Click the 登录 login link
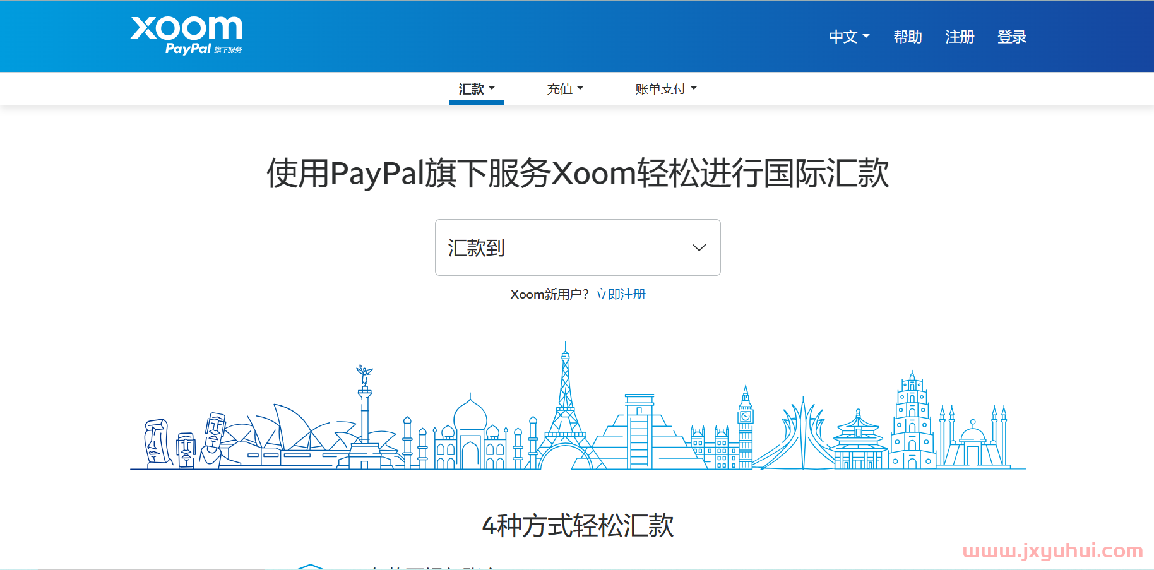The height and width of the screenshot is (570, 1154). coord(1012,37)
